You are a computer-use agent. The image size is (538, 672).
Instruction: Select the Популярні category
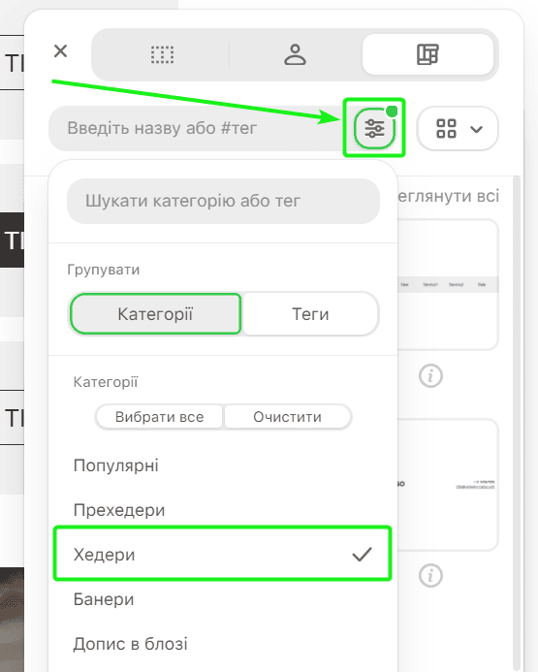tap(223, 465)
